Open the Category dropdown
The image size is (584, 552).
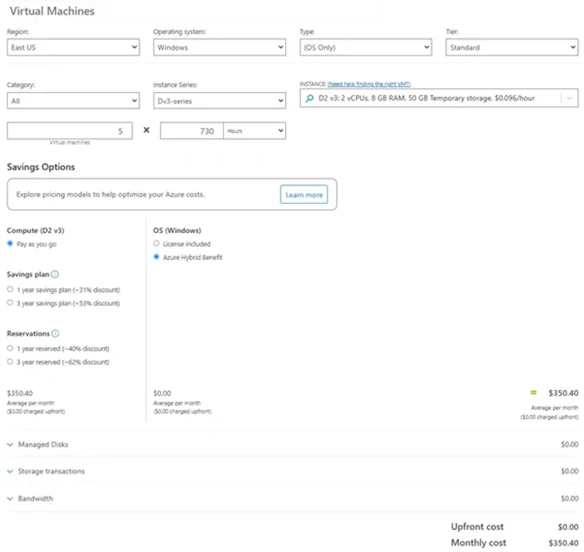(x=73, y=101)
